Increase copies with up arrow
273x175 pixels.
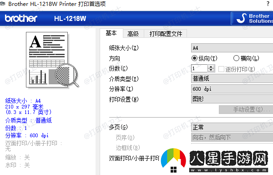pos(211,67)
